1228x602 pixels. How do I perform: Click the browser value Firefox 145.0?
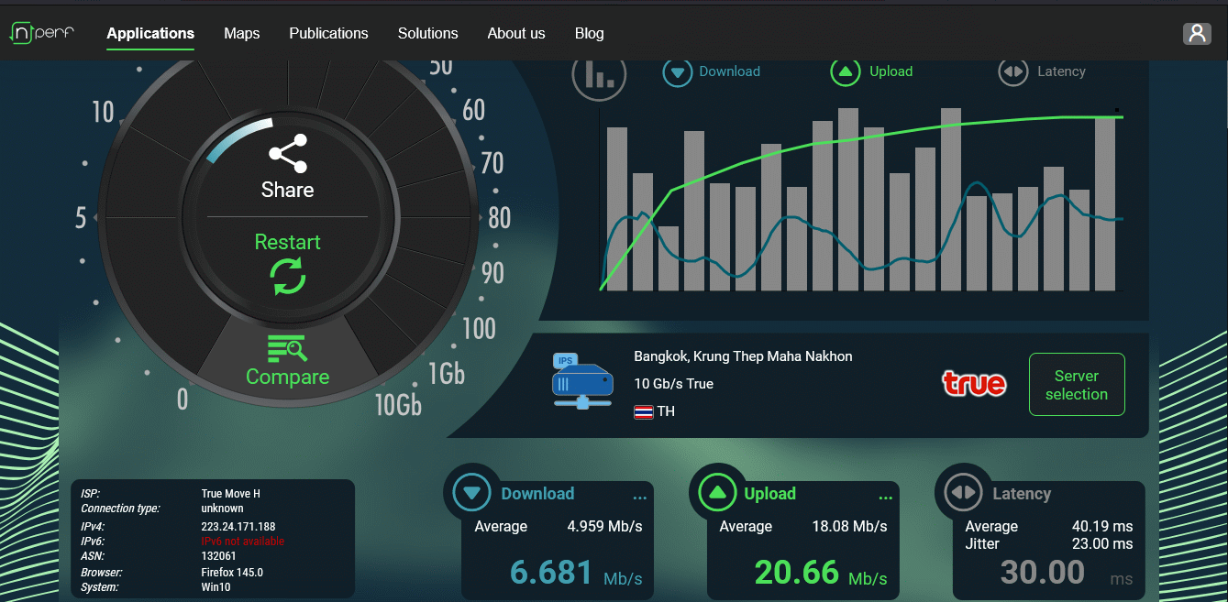tap(232, 573)
